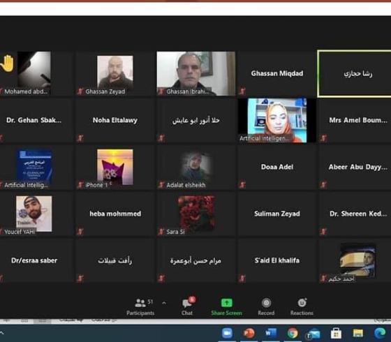391x342 pixels.
Task: Select the Ghassan Miqdad tile
Action: pyautogui.click(x=277, y=73)
